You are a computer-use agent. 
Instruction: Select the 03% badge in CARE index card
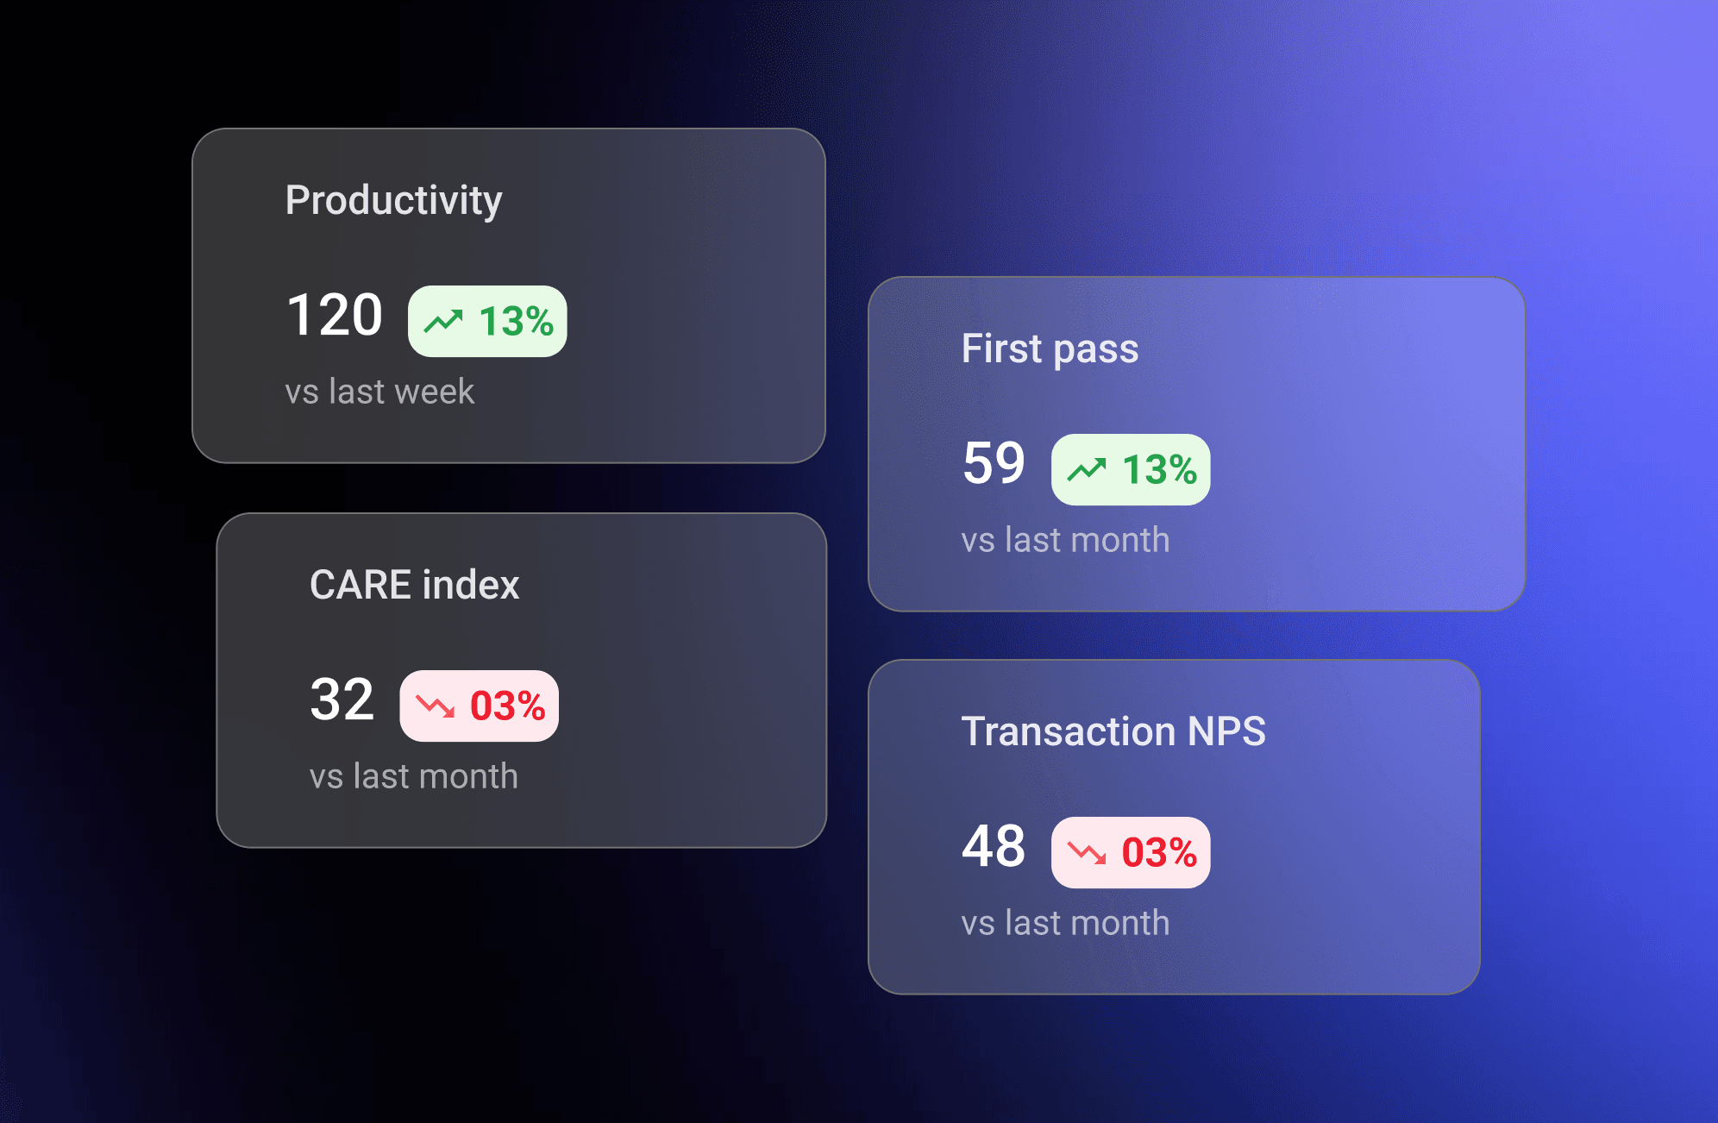coord(479,706)
